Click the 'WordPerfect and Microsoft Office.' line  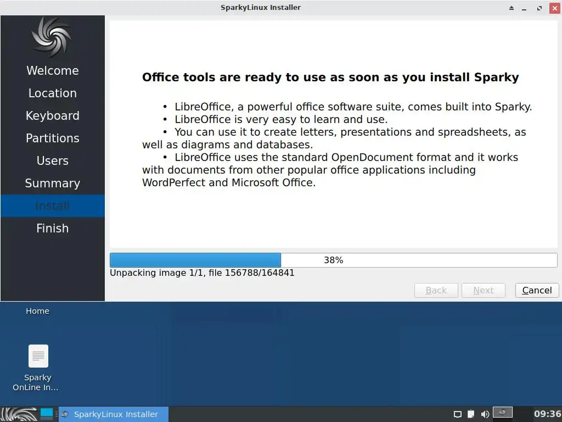pyautogui.click(x=229, y=182)
